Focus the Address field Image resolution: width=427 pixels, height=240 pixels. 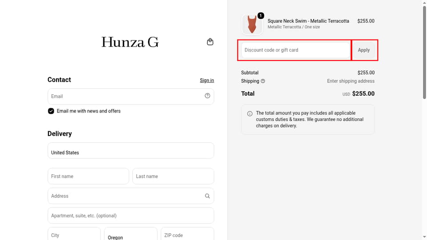point(131,196)
